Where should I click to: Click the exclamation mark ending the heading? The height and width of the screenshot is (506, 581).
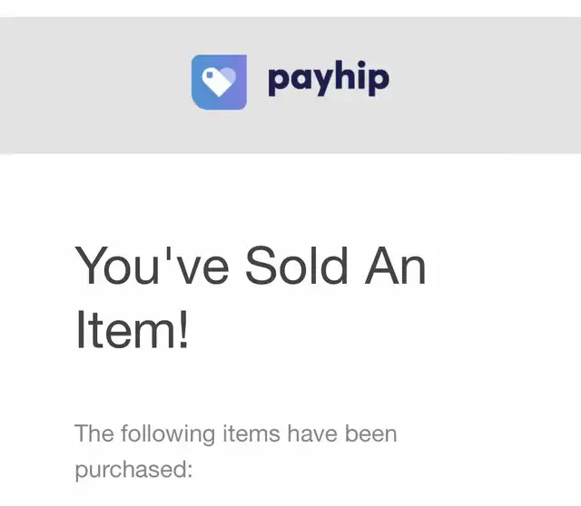pos(182,329)
